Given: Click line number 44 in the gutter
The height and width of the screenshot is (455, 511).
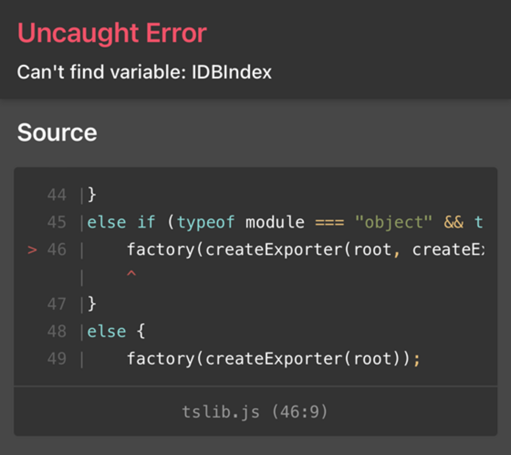Looking at the screenshot, I should 57,195.
